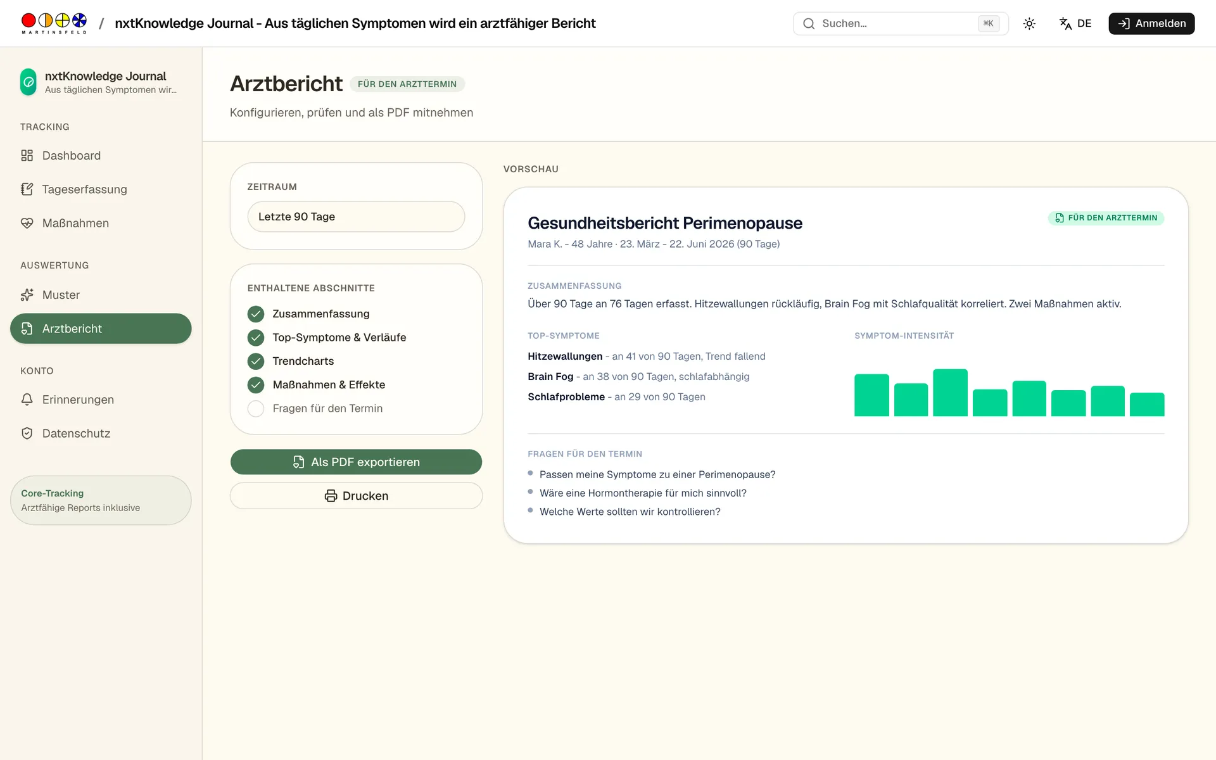Image resolution: width=1216 pixels, height=760 pixels.
Task: Click nxtKnowledge Journal sidebar header
Action: [x=101, y=82]
